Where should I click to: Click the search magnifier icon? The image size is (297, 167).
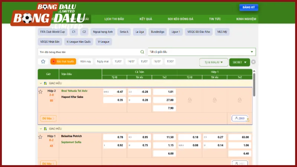click(x=142, y=52)
